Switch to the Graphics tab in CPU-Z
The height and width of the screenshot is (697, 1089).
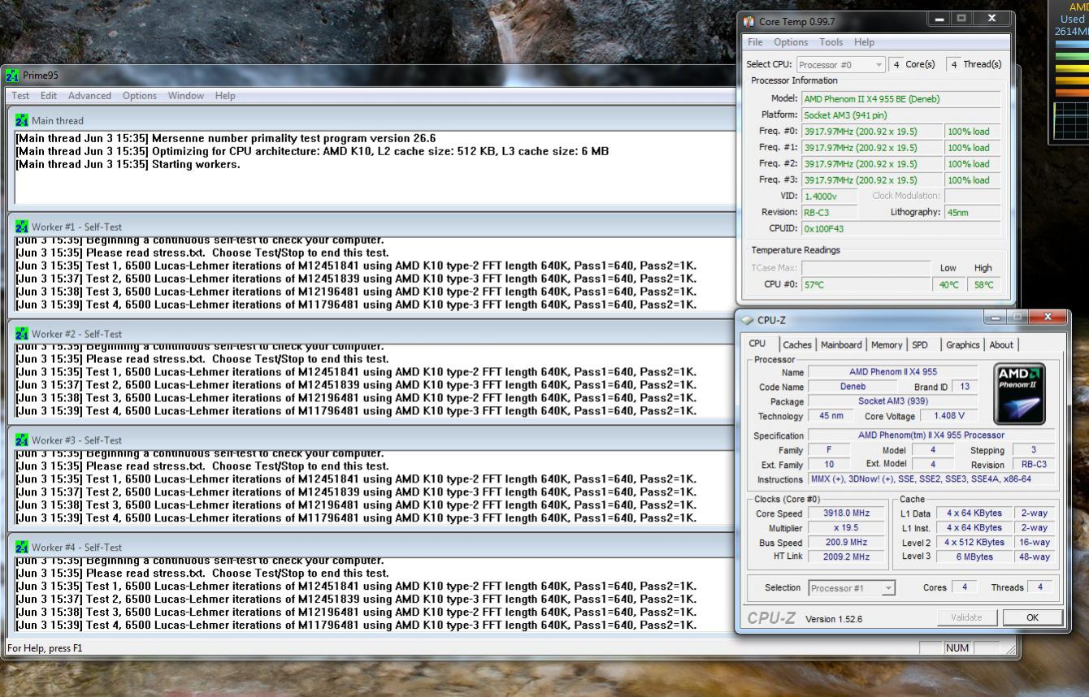tap(962, 344)
